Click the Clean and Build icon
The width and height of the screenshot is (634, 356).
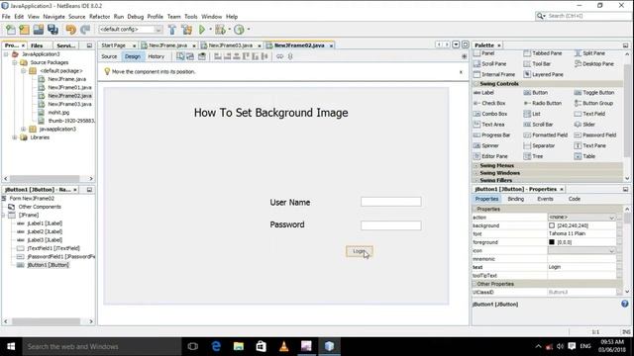click(x=187, y=30)
